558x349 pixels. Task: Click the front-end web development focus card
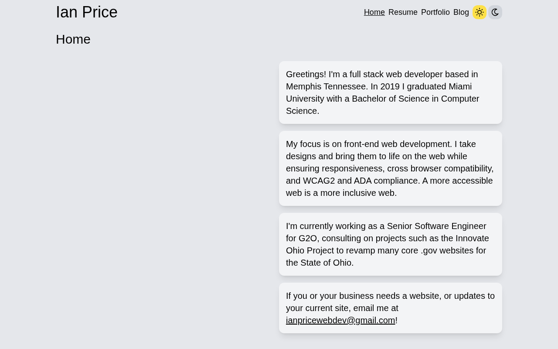click(390, 168)
